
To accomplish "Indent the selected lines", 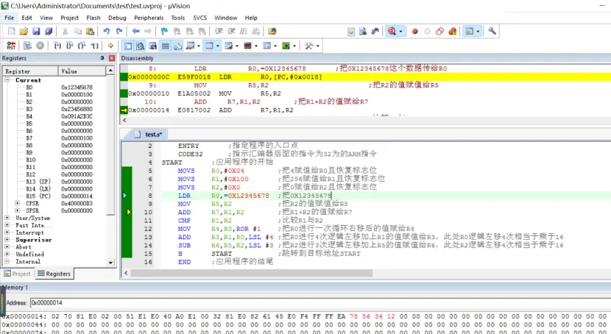I will click(x=219, y=31).
